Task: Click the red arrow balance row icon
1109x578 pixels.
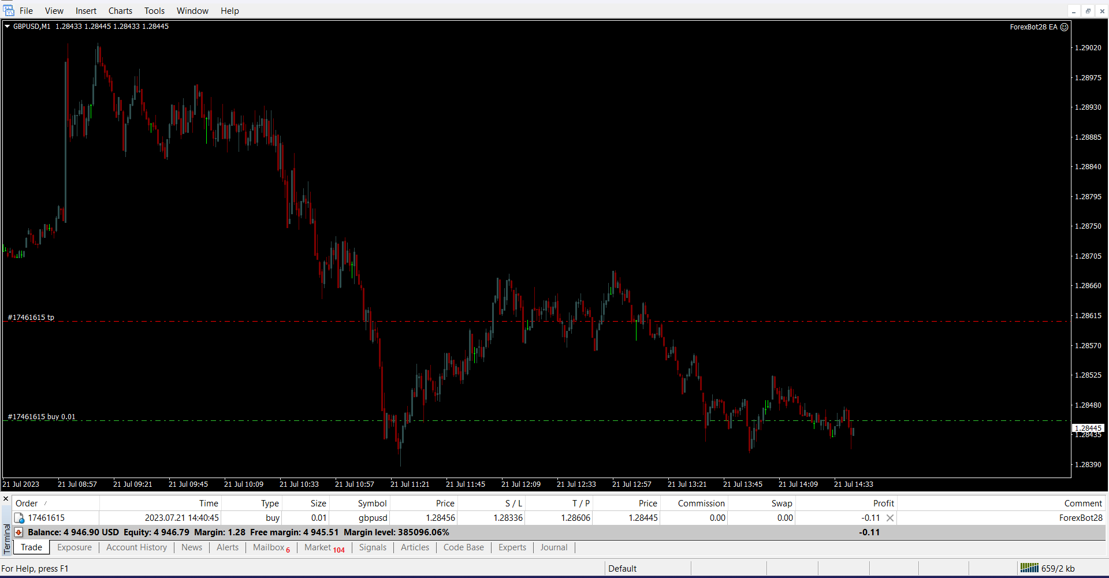Action: click(x=18, y=532)
